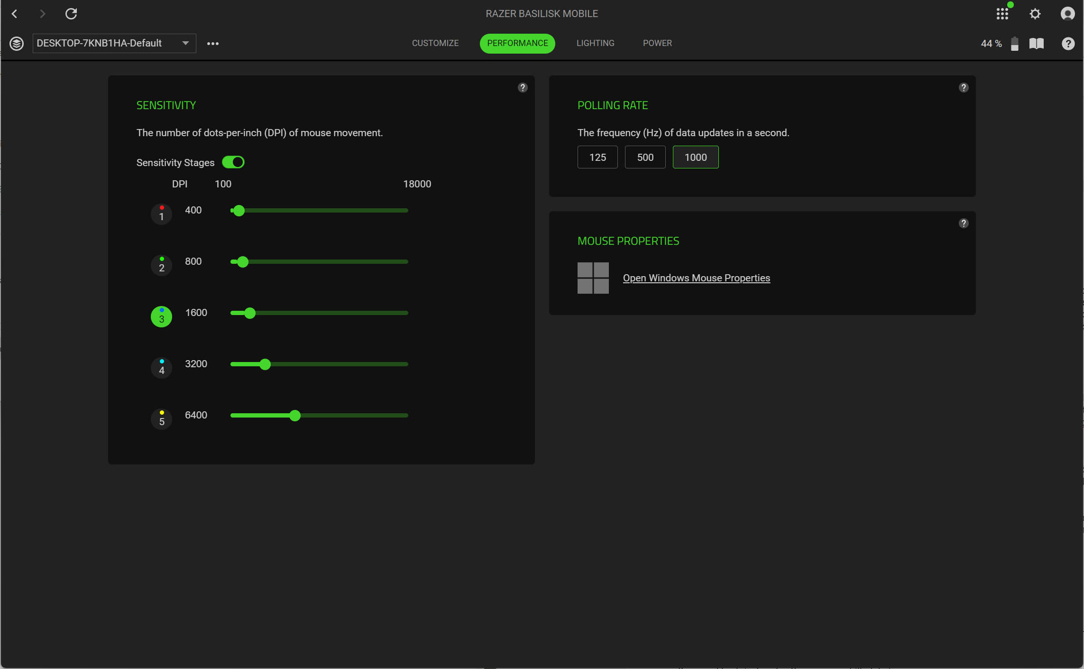Screen dimensions: 1084x669
Task: Open the three-dots profile options
Action: 213,44
